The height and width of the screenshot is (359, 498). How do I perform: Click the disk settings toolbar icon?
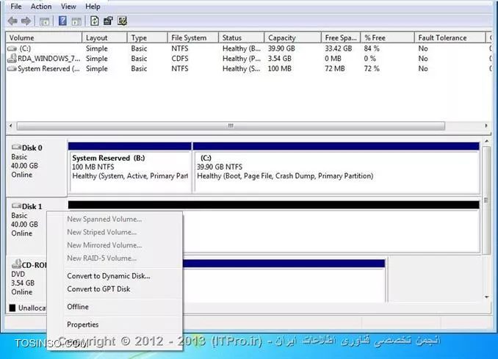(122, 21)
